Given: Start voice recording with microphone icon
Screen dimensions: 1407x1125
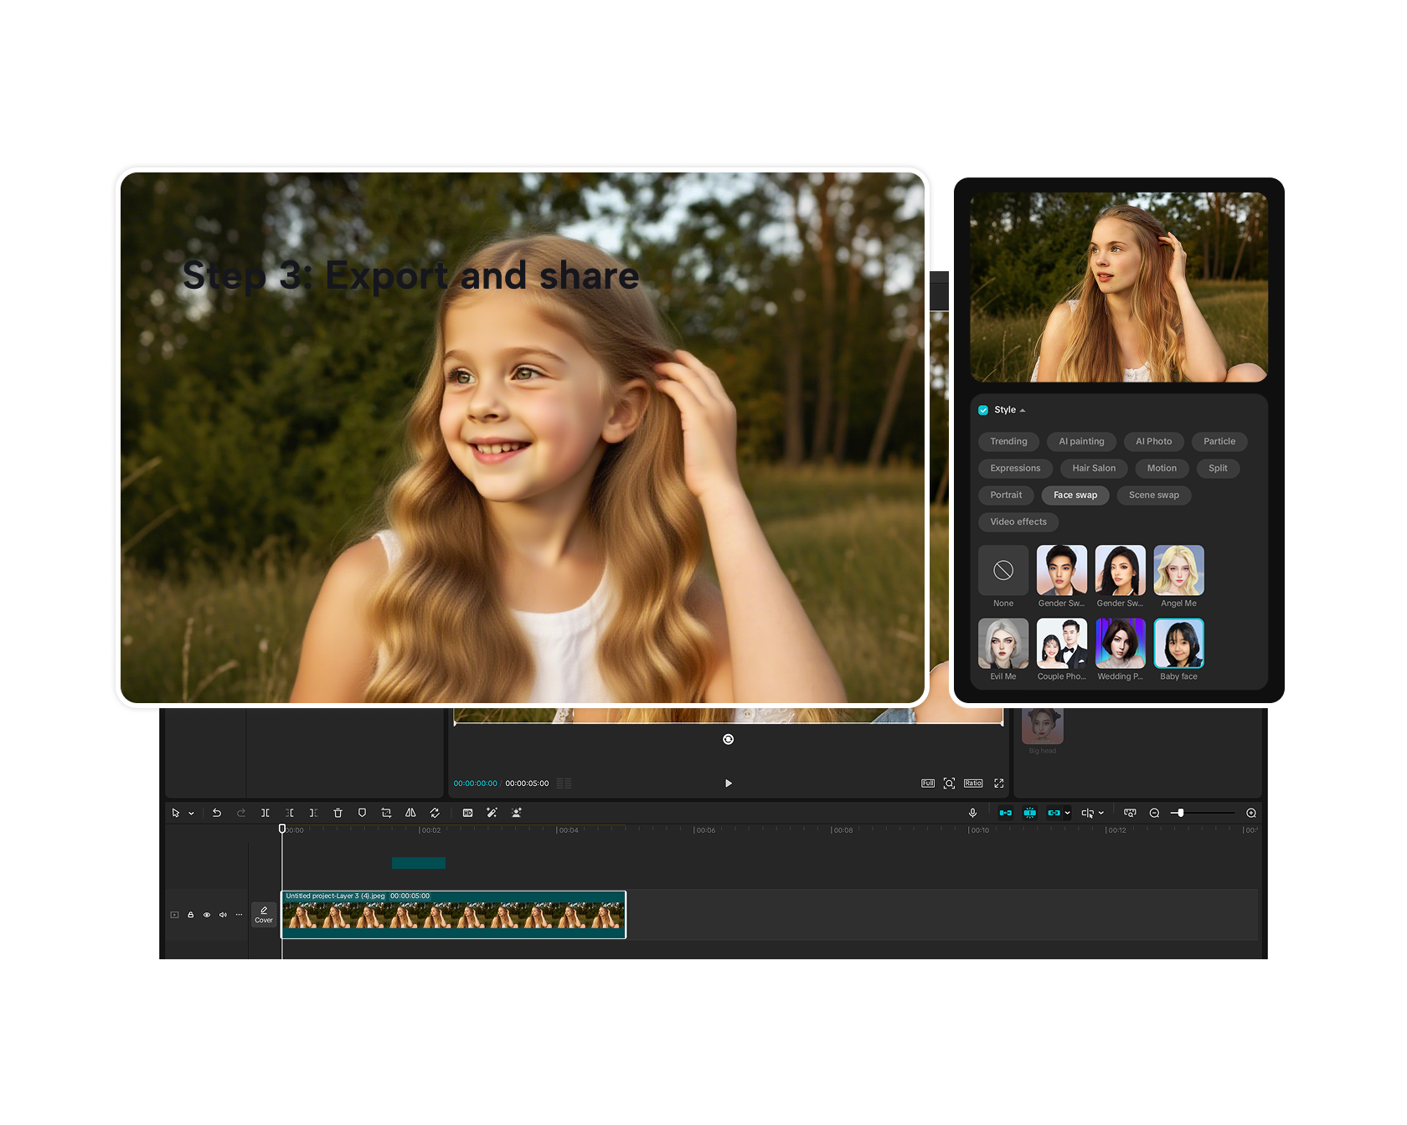Looking at the screenshot, I should pyautogui.click(x=972, y=813).
